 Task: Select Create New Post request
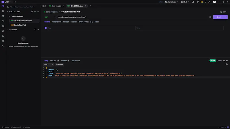20,25
